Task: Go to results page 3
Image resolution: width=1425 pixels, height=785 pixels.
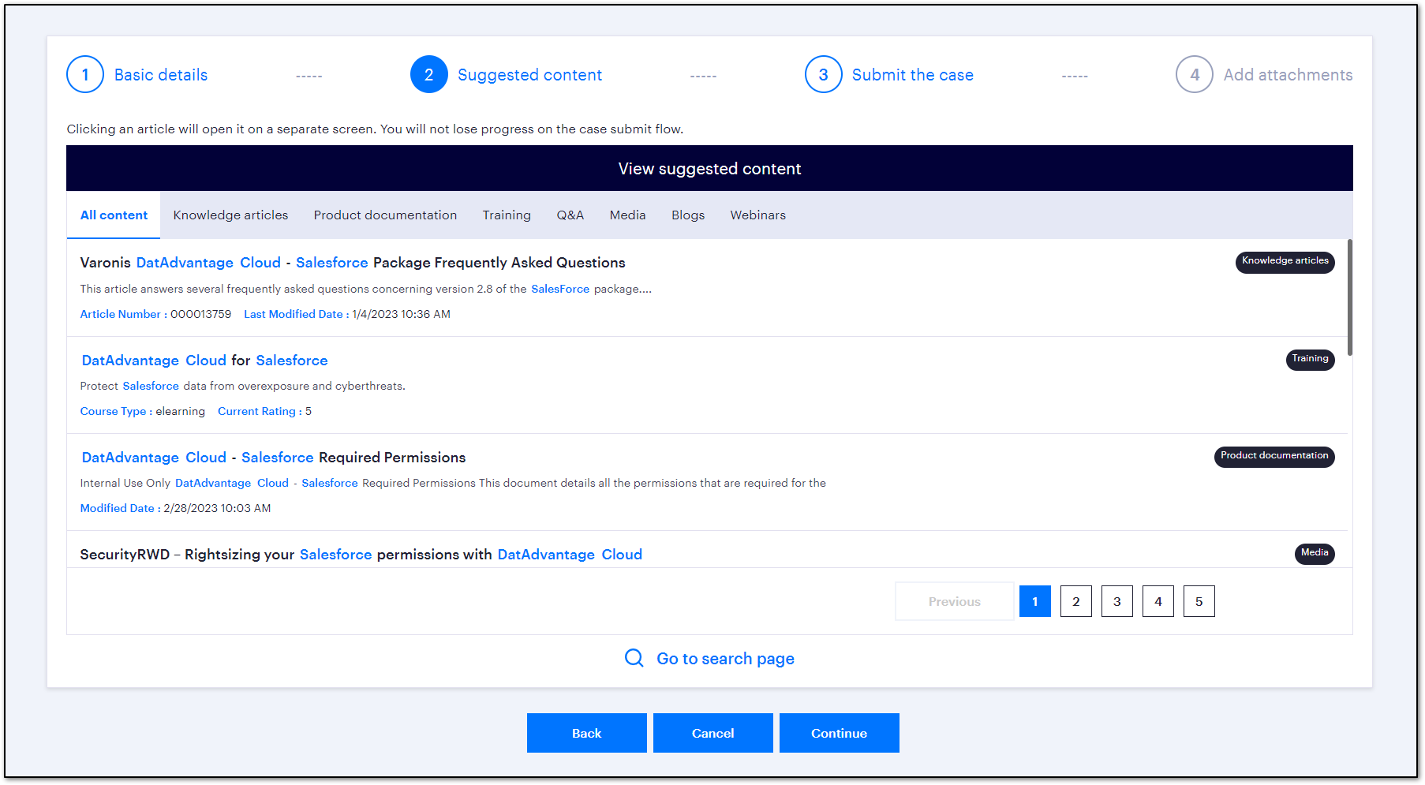Action: click(x=1117, y=601)
